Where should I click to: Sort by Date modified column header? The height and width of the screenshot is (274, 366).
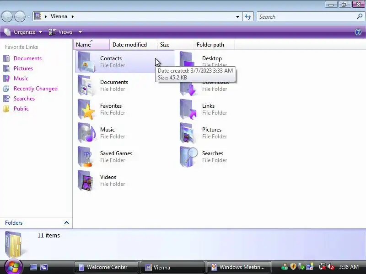[133, 44]
